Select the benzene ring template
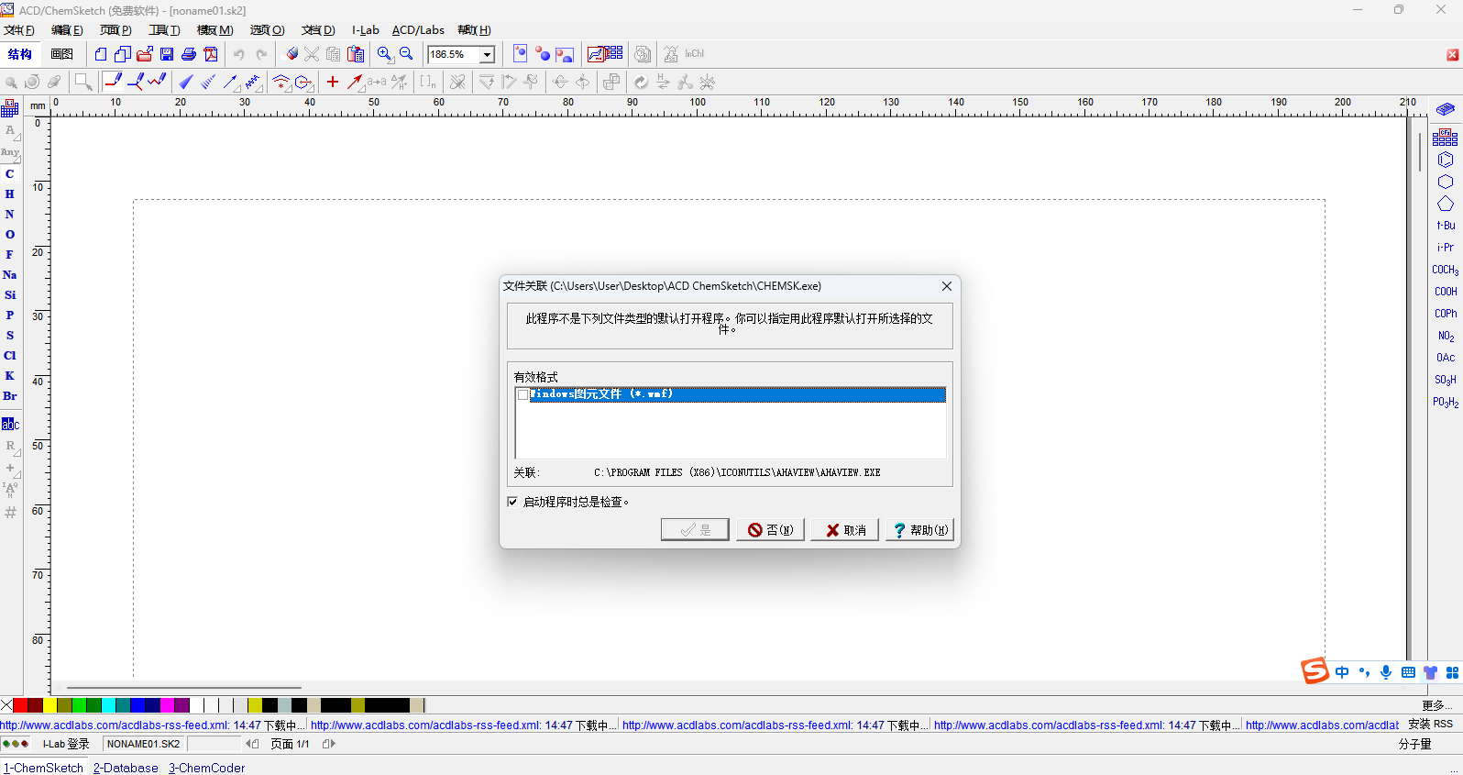Image resolution: width=1463 pixels, height=775 pixels. tap(1446, 160)
